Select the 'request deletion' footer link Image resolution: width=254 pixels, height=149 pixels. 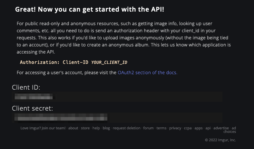pyautogui.click(x=126, y=128)
